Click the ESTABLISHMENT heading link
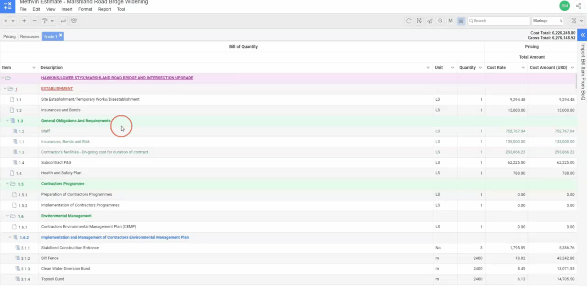587x286 pixels. 57,89
